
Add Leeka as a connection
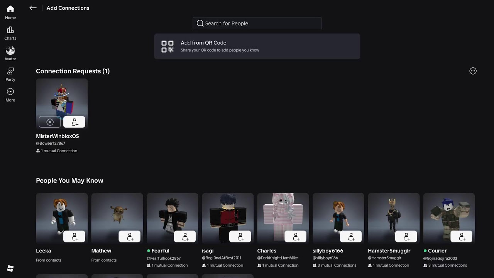[74, 236]
